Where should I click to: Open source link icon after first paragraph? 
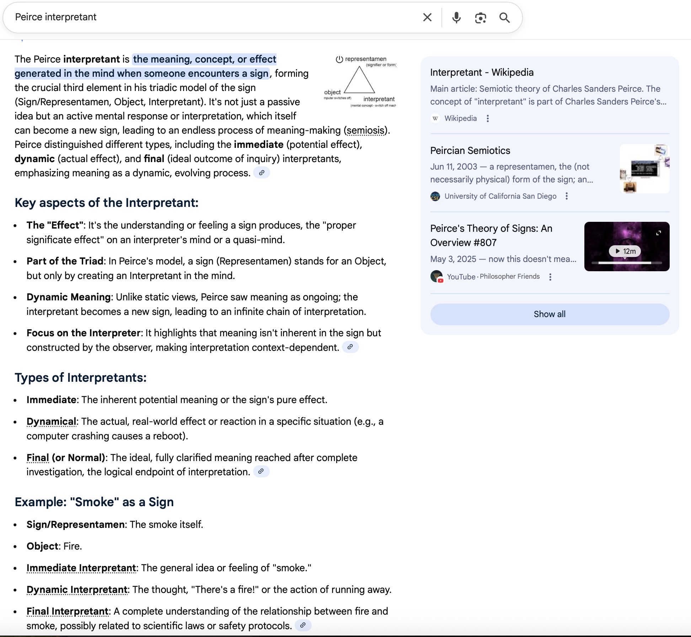pyautogui.click(x=262, y=173)
